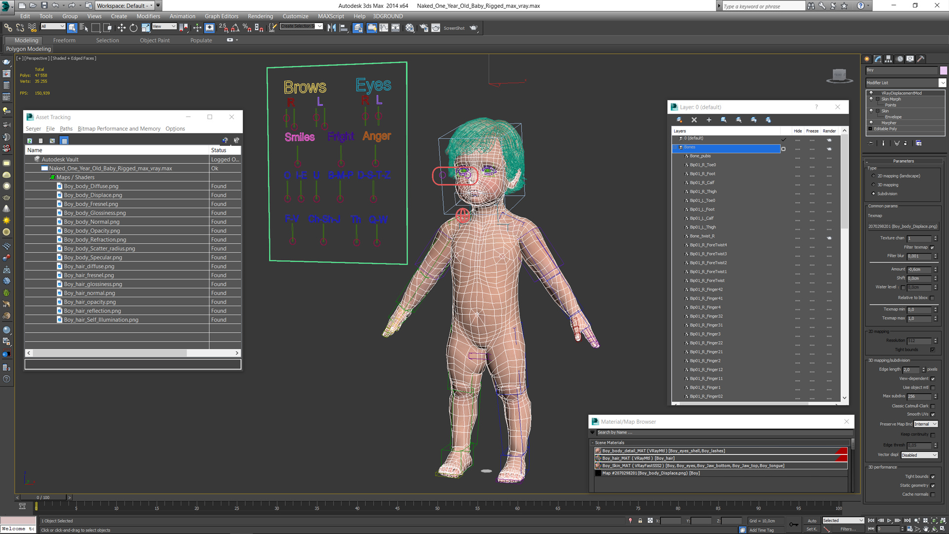Screen dimensions: 949x534
Task: Open the selection filter All dropdown
Action: pos(53,26)
